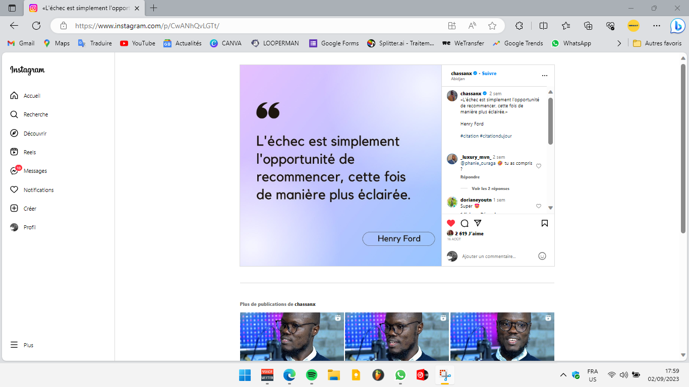
Task: Click the share paper plane icon
Action: [x=478, y=223]
